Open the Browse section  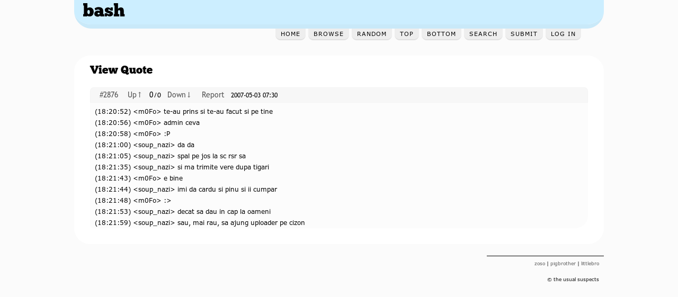328,34
